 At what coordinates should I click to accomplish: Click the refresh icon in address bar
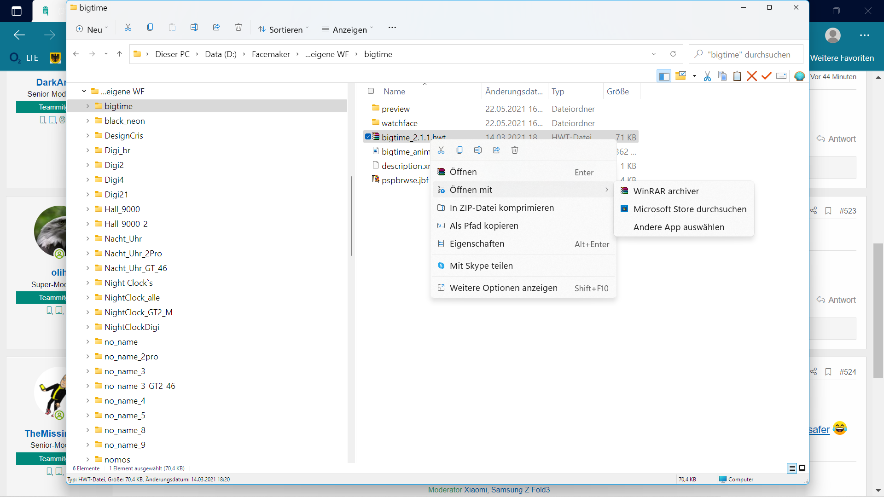673,54
